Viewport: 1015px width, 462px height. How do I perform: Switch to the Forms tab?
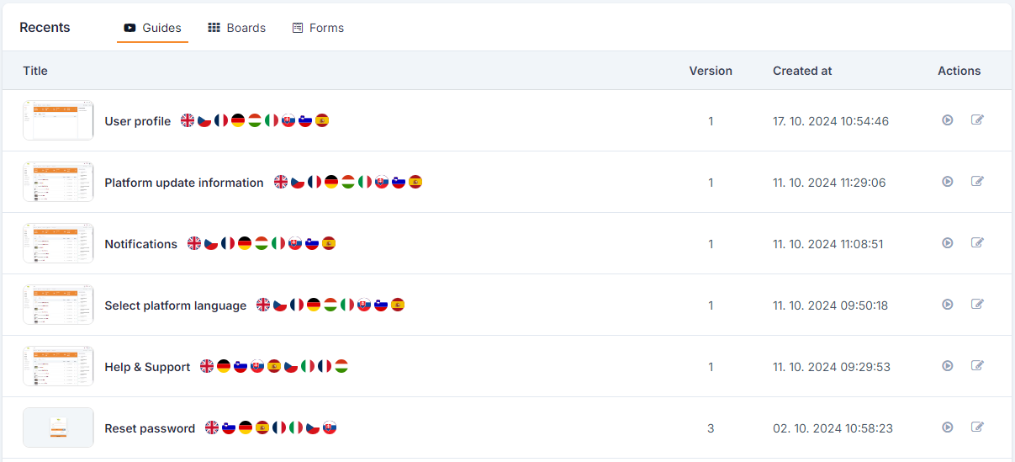pos(318,28)
